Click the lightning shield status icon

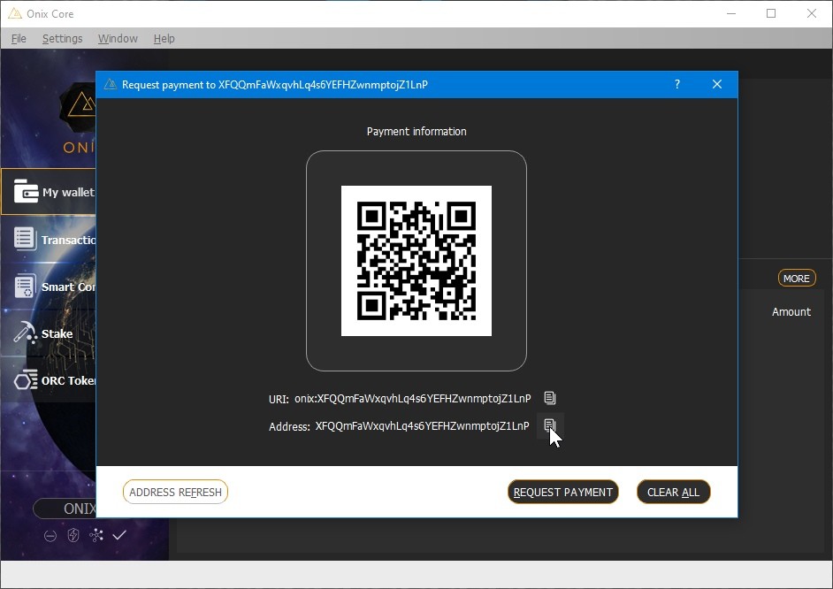pos(73,535)
